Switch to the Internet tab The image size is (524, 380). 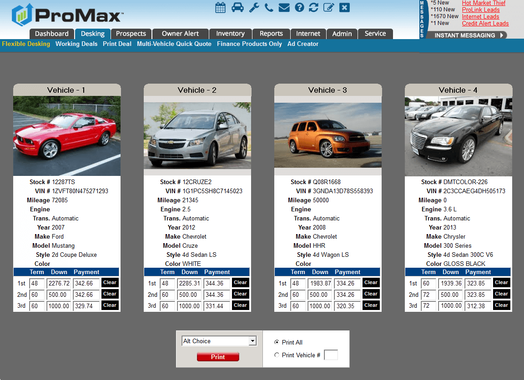click(x=308, y=34)
